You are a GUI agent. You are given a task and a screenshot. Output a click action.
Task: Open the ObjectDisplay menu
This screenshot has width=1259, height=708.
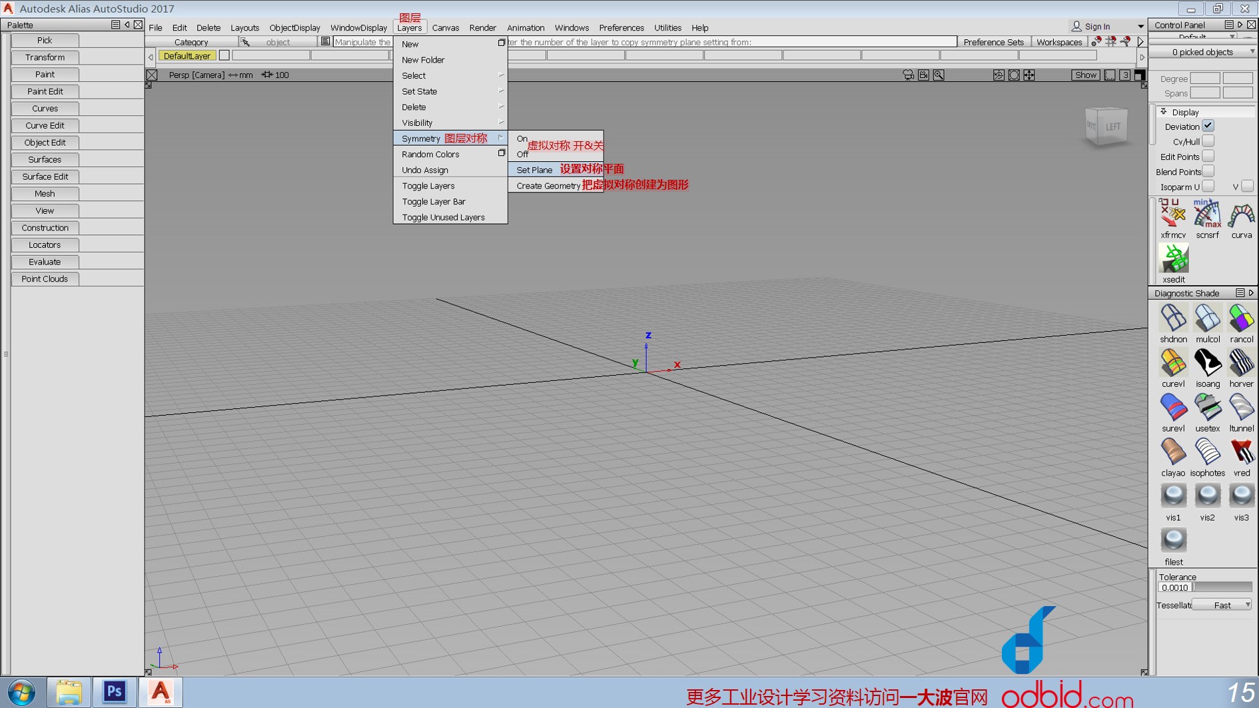click(294, 27)
